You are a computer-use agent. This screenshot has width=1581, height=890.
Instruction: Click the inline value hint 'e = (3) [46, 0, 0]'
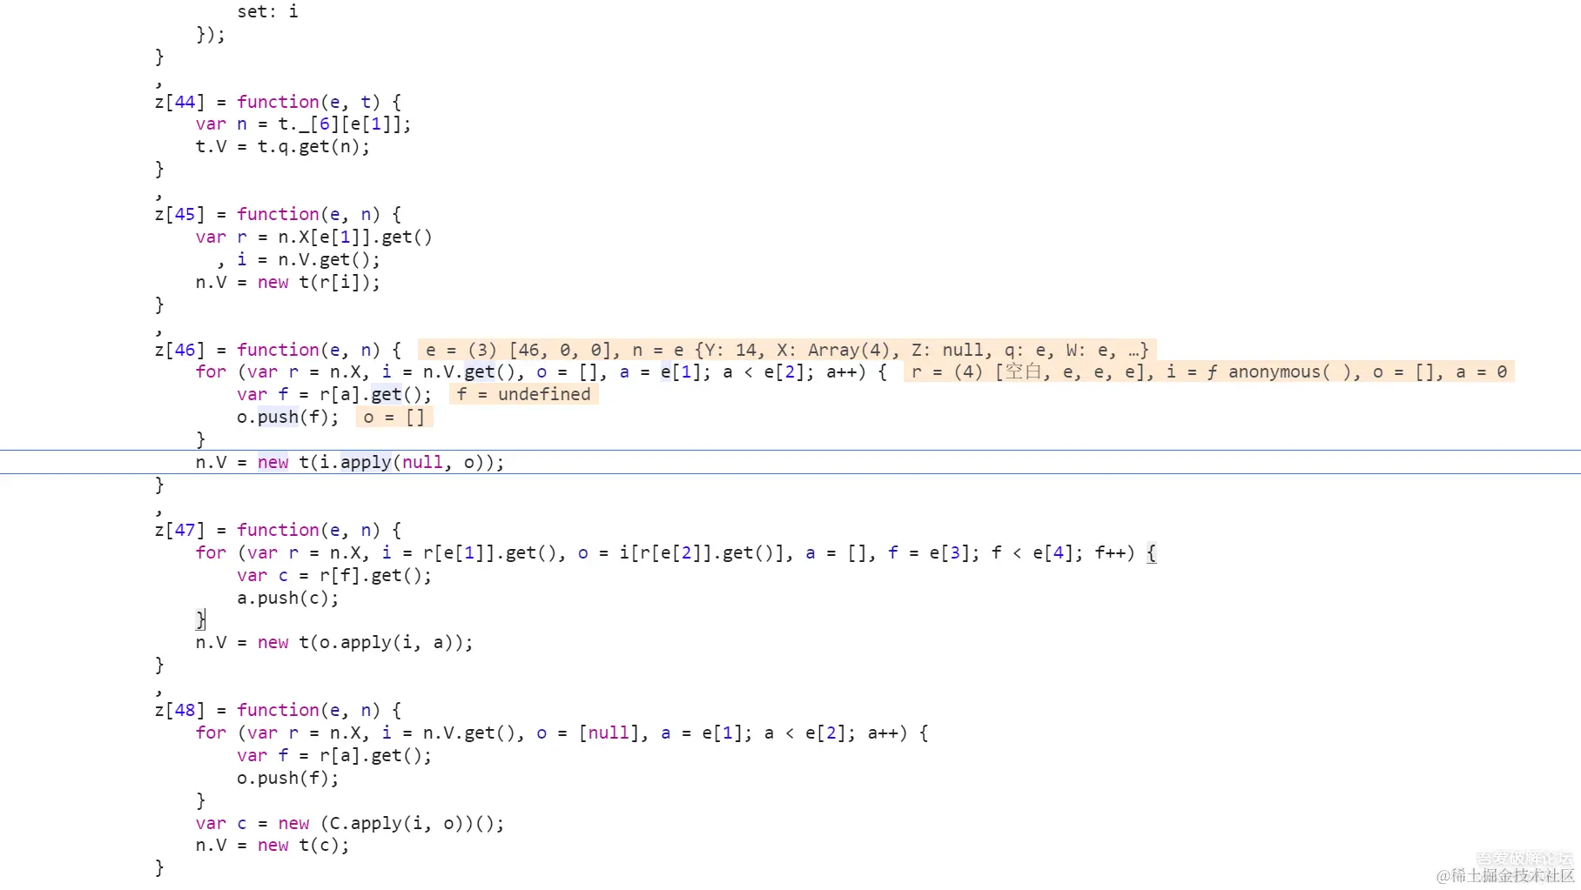point(518,350)
